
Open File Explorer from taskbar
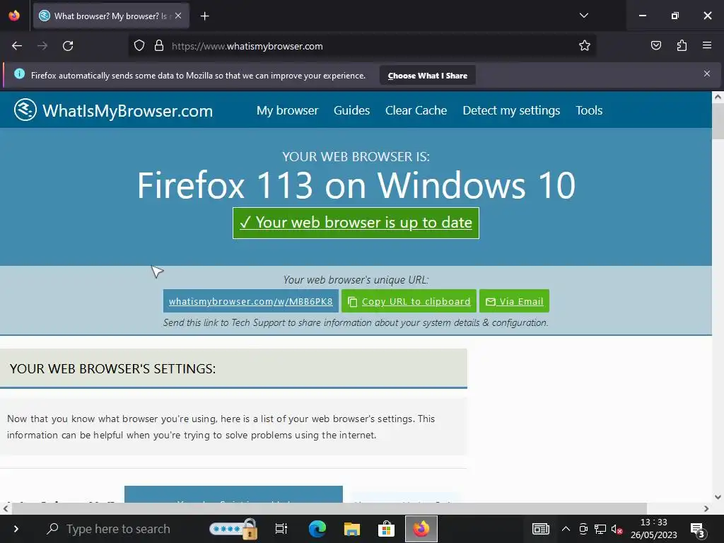[x=352, y=529]
